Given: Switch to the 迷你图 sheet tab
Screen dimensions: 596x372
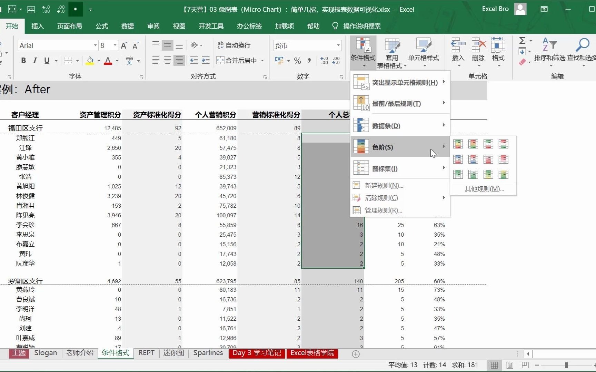Looking at the screenshot, I should pos(173,353).
